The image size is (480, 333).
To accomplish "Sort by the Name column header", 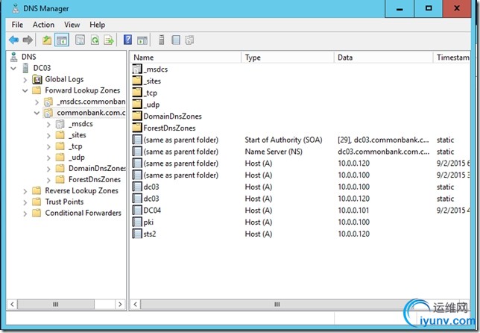I will click(186, 57).
